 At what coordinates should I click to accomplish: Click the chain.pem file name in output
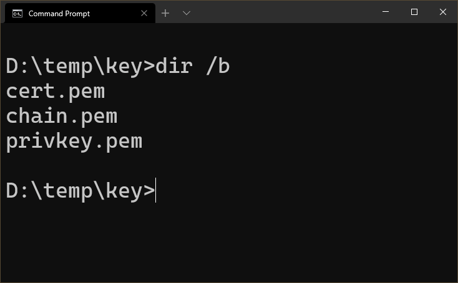pos(62,117)
